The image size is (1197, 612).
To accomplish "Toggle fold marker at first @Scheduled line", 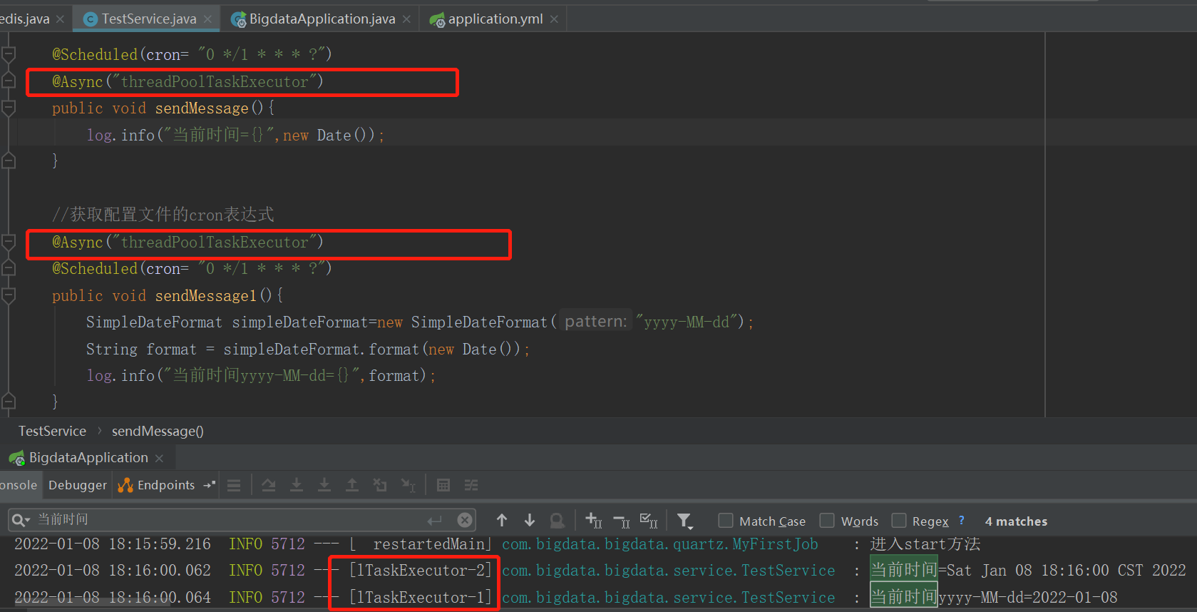I will coord(9,53).
